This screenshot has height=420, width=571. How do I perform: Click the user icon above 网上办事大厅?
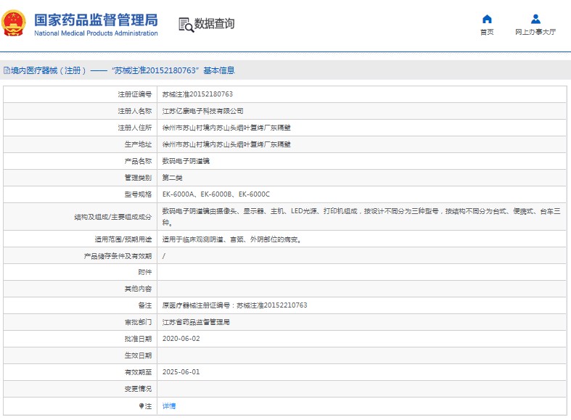tap(535, 19)
